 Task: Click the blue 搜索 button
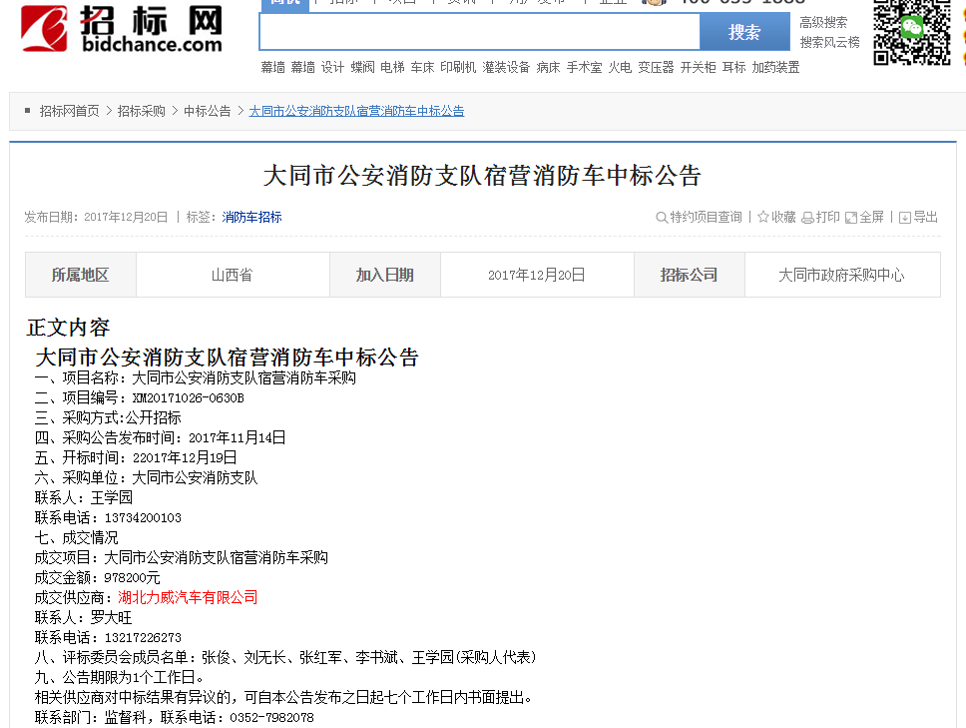pos(744,31)
